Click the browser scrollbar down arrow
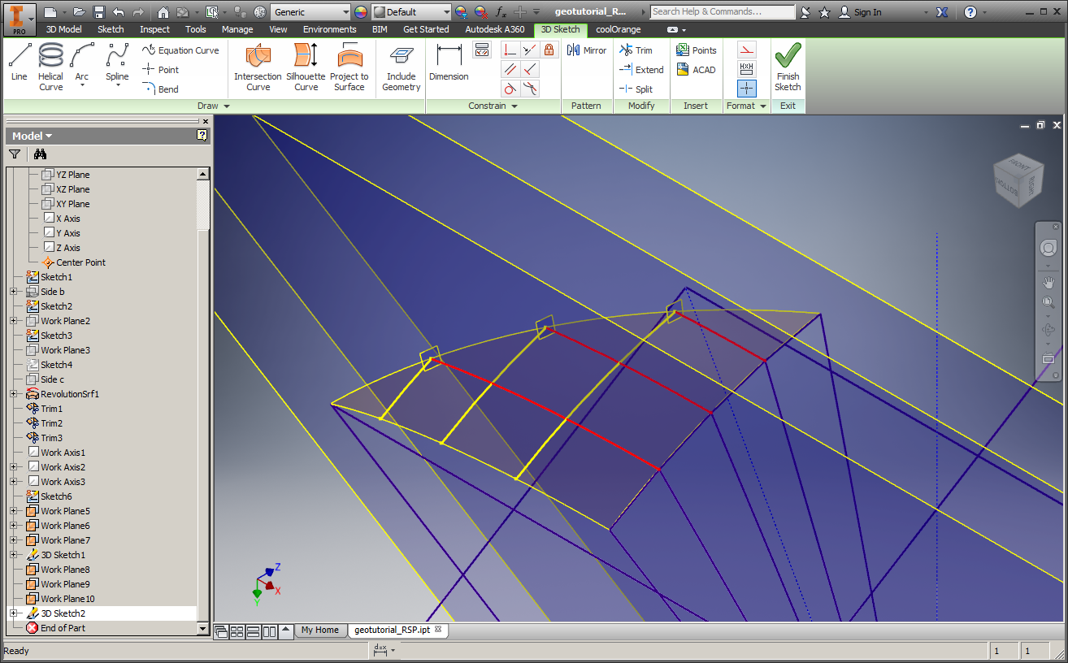The width and height of the screenshot is (1068, 663). click(203, 628)
